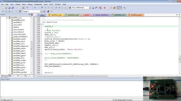Click the Paste clipboard icon
181x101 pixels.
23,8
